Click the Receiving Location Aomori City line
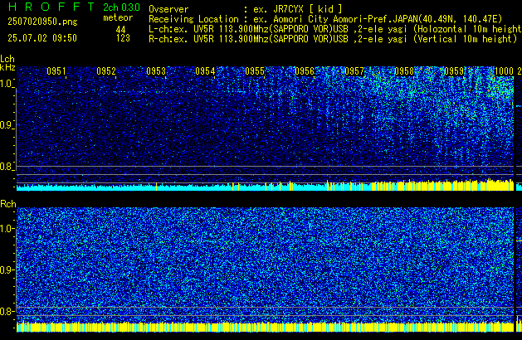This screenshot has width=522, height=340. coord(325,19)
